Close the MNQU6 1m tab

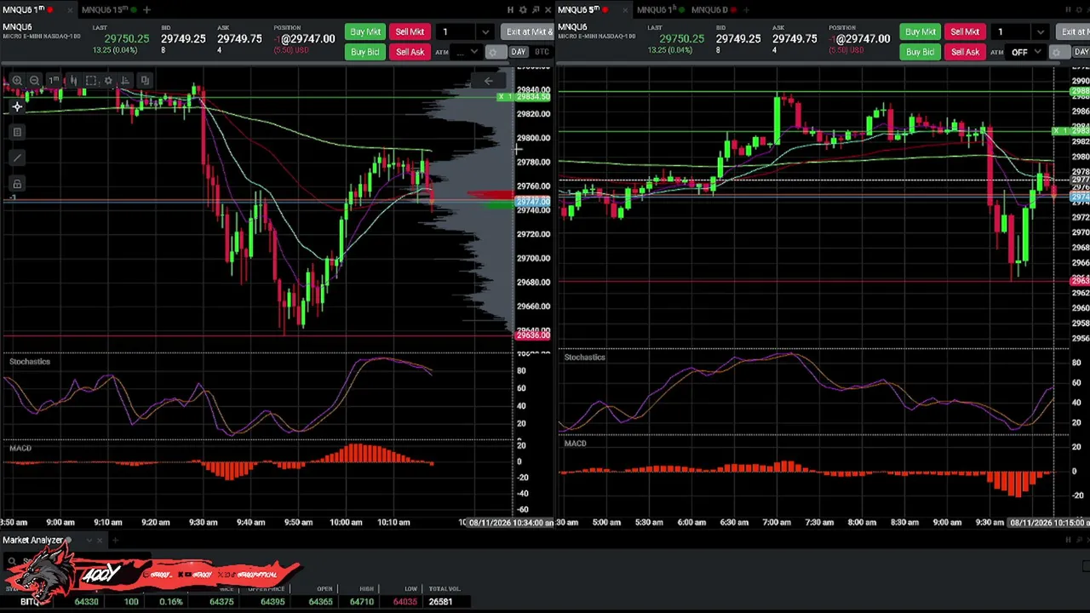(x=71, y=9)
